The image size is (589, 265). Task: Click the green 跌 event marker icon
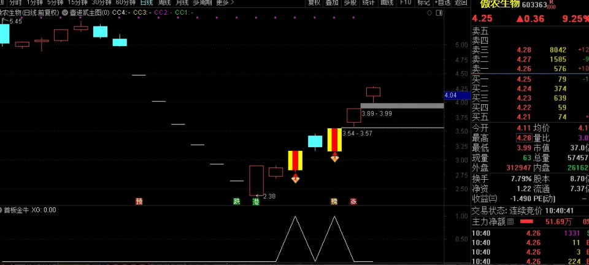pyautogui.click(x=237, y=201)
